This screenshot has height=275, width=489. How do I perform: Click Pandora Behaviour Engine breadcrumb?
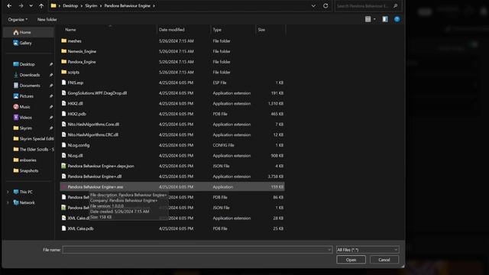tap(128, 6)
